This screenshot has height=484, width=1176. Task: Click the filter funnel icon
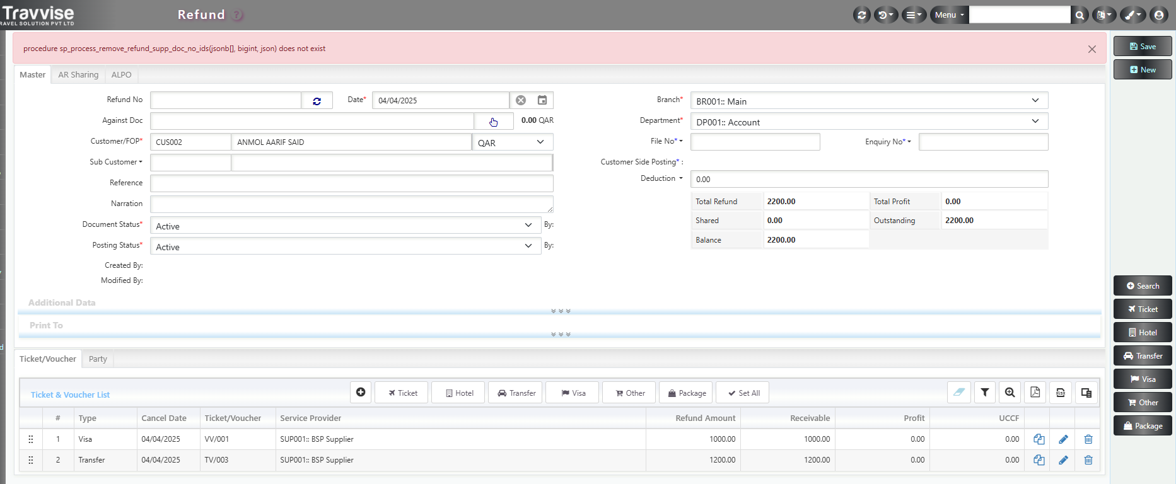985,393
